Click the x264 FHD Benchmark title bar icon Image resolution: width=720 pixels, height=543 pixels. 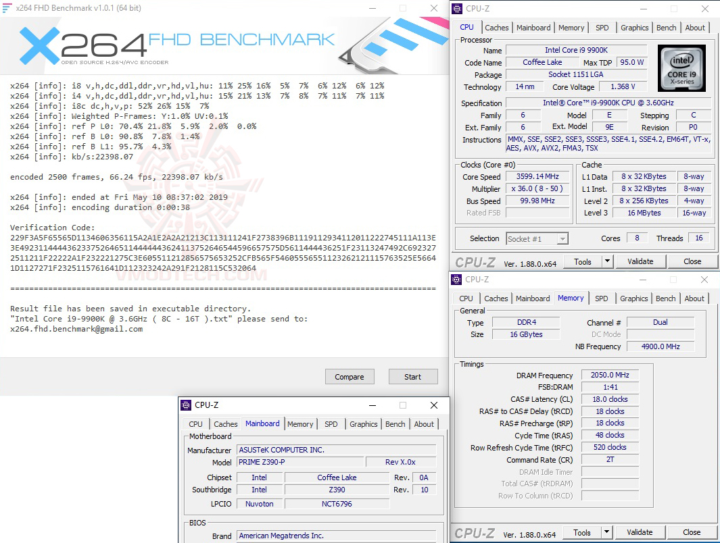click(x=7, y=7)
